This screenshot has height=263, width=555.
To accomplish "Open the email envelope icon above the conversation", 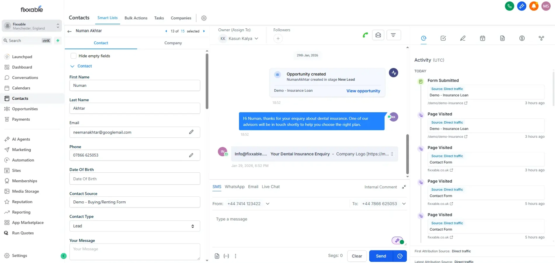I will 378,35.
